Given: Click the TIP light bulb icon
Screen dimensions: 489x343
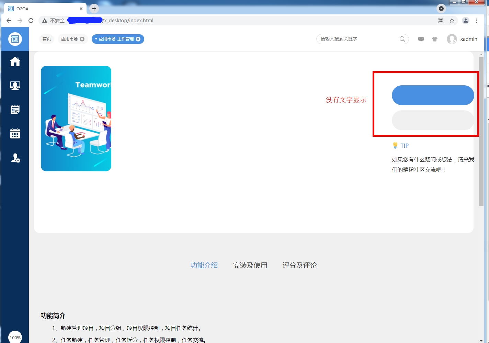Looking at the screenshot, I should (x=395, y=146).
